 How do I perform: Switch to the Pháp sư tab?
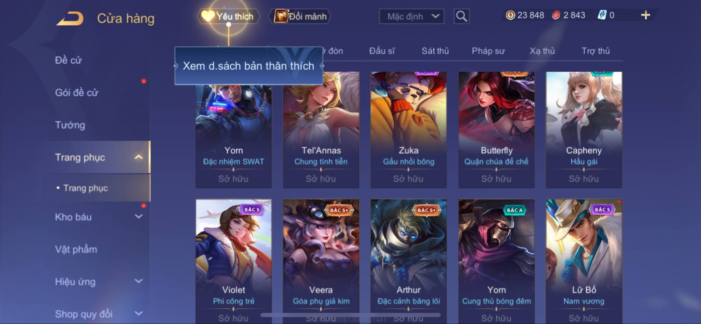(x=488, y=51)
